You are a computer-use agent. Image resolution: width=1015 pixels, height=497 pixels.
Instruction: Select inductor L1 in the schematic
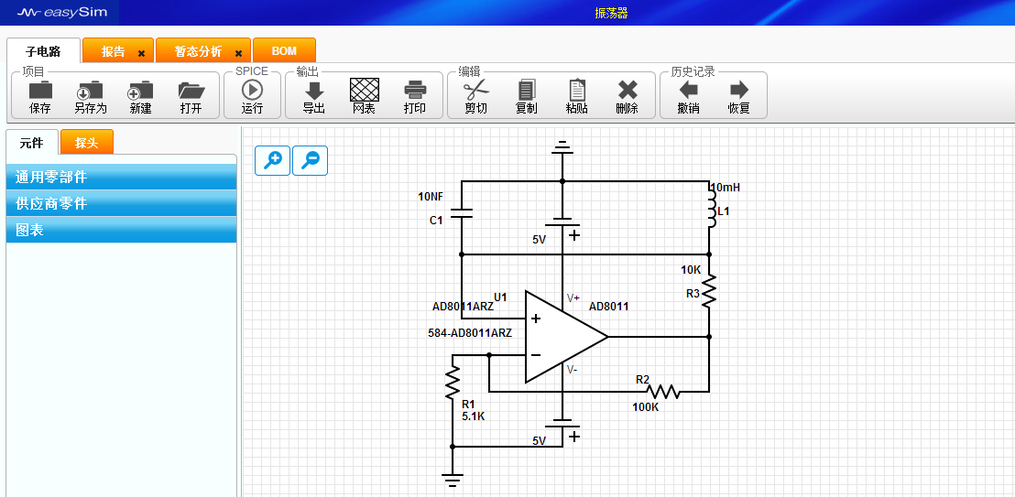point(712,207)
